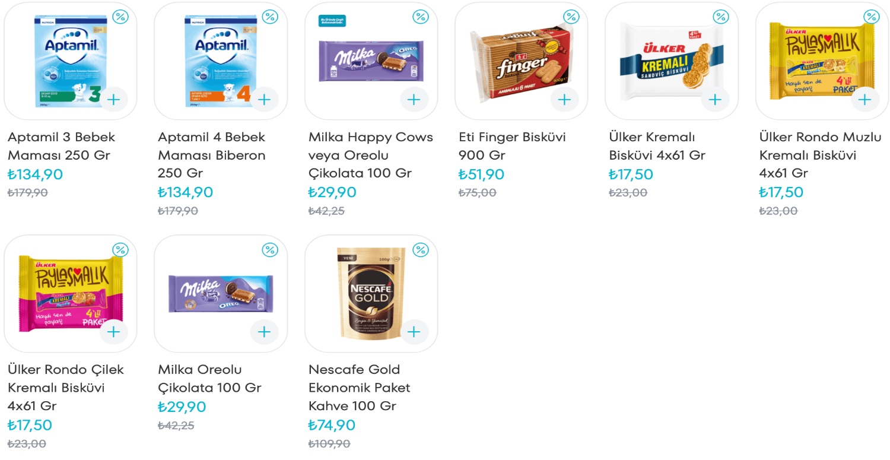Add Aptamil 4 Biberon to cart
Viewport: 890px width, 460px height.
(x=264, y=99)
